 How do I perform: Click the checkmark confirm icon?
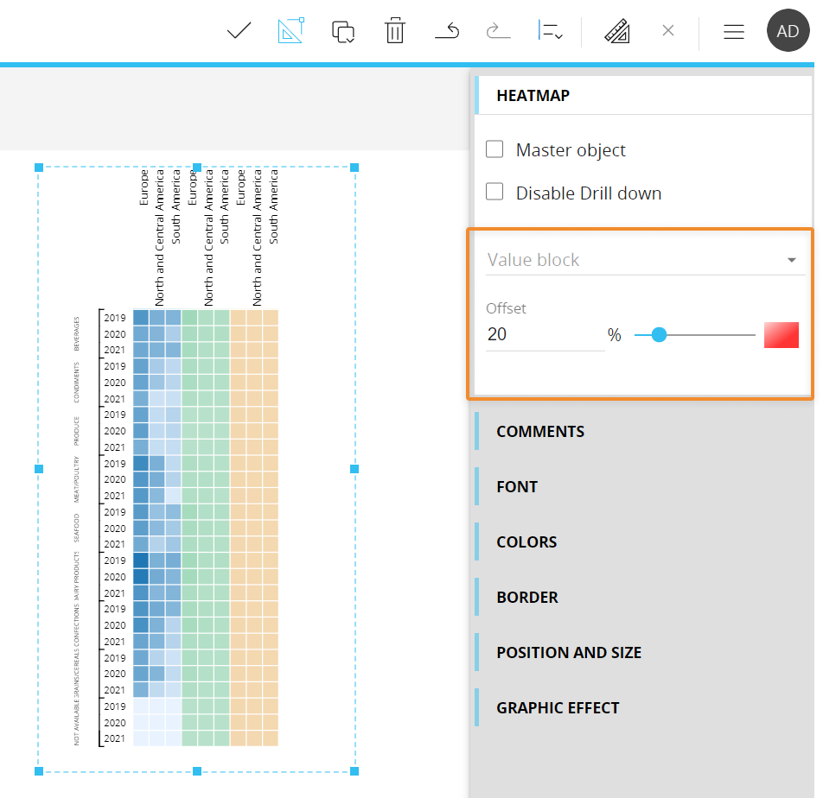pos(239,32)
